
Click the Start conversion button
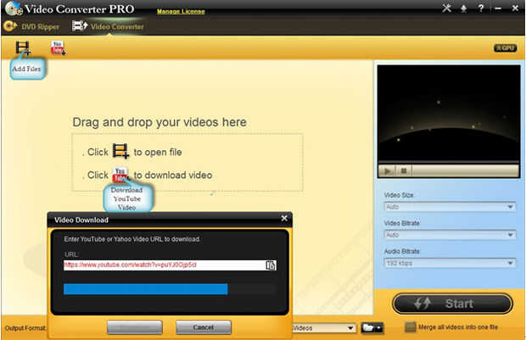(452, 304)
